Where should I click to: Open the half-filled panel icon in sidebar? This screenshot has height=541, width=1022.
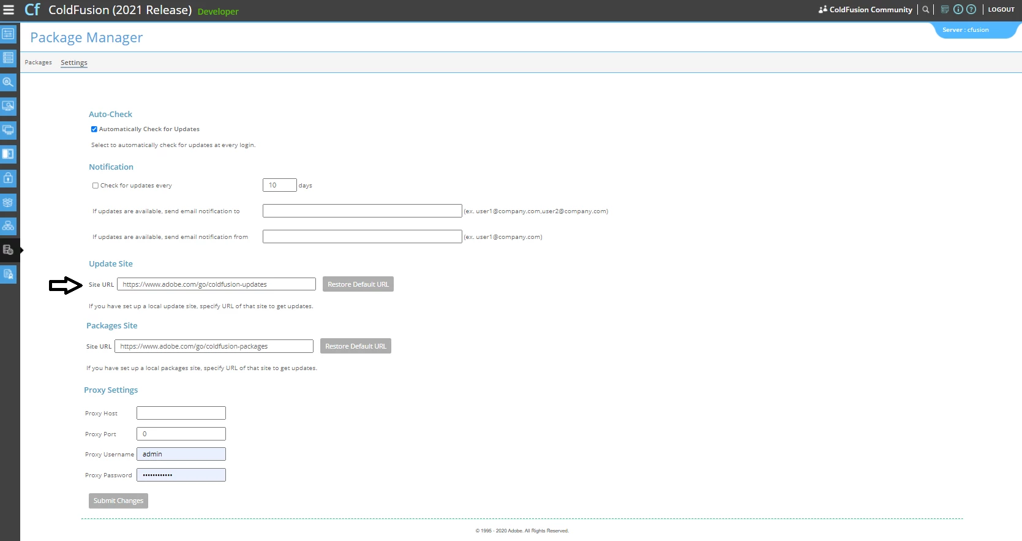(8, 154)
